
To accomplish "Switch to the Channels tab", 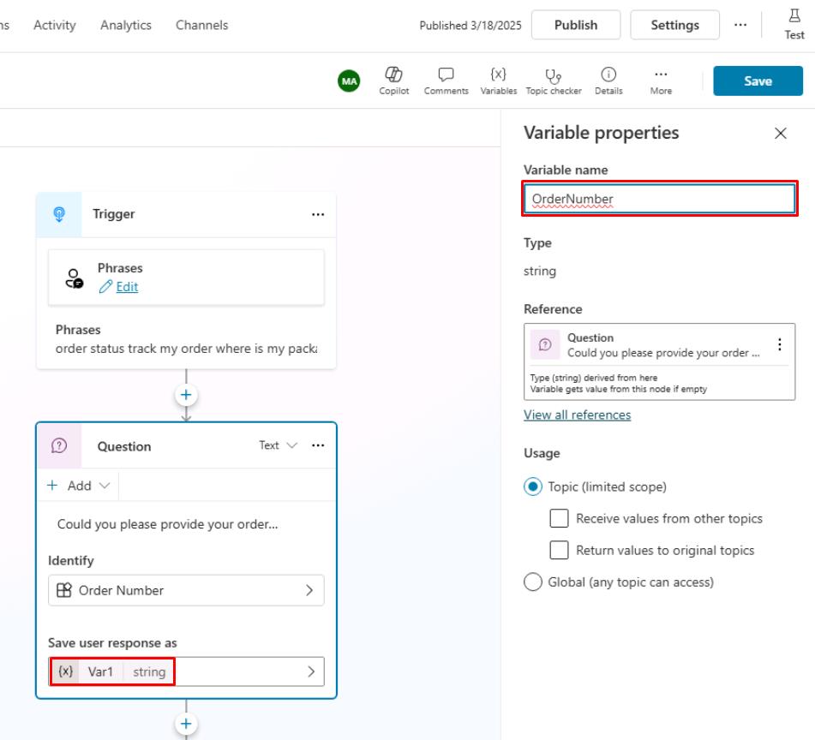I will pos(201,25).
